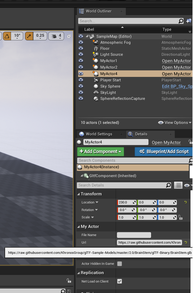This screenshot has height=293, width=193.
Task: Select the Player Start icon
Action: (x=96, y=80)
